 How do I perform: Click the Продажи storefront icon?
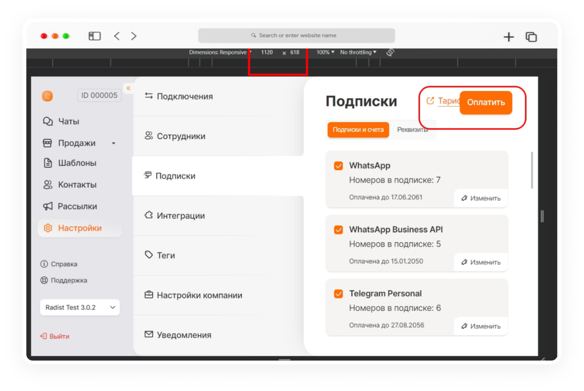coord(48,143)
